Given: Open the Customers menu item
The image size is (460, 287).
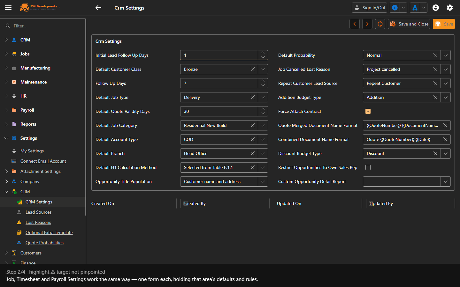Looking at the screenshot, I should tap(31, 253).
